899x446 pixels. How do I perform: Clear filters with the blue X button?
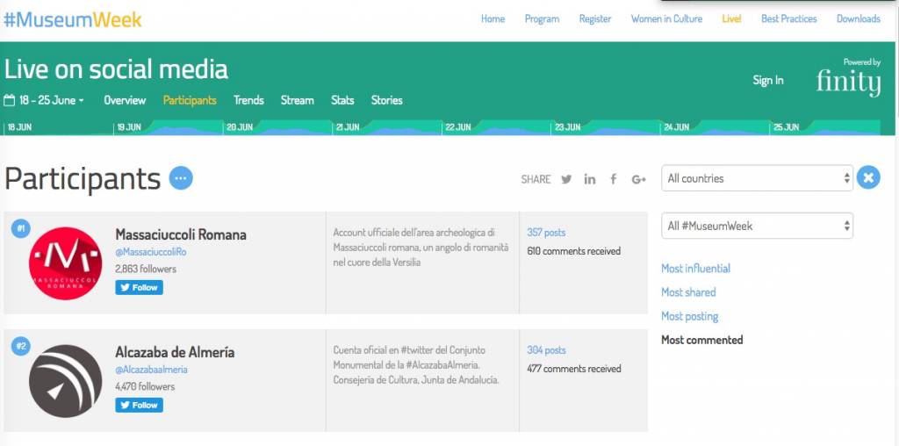[x=868, y=177]
